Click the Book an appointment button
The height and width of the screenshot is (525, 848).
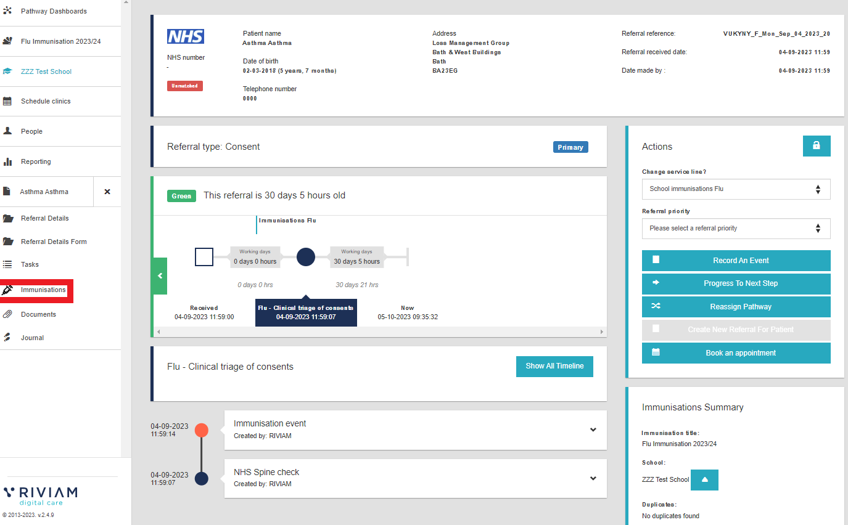[x=736, y=353]
